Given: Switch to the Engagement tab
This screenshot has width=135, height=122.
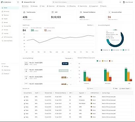Looking at the screenshot, I should pos(94,6).
